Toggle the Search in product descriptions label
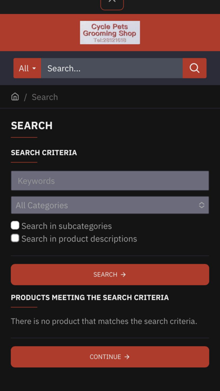The height and width of the screenshot is (391, 220). [x=79, y=239]
